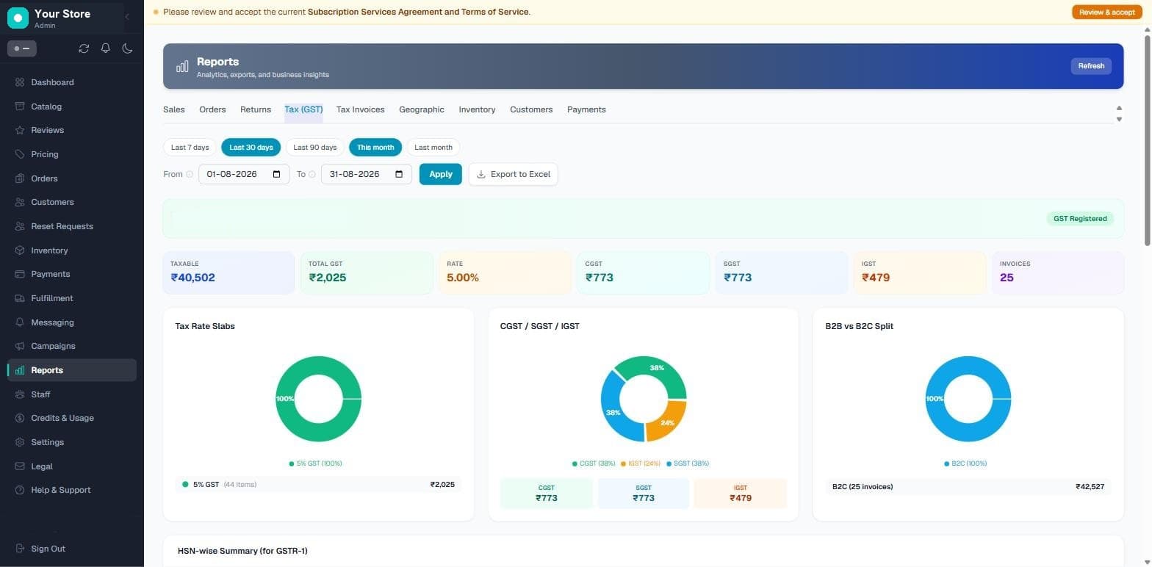Click the From date input field
Image resolution: width=1152 pixels, height=567 pixels.
[x=244, y=174]
